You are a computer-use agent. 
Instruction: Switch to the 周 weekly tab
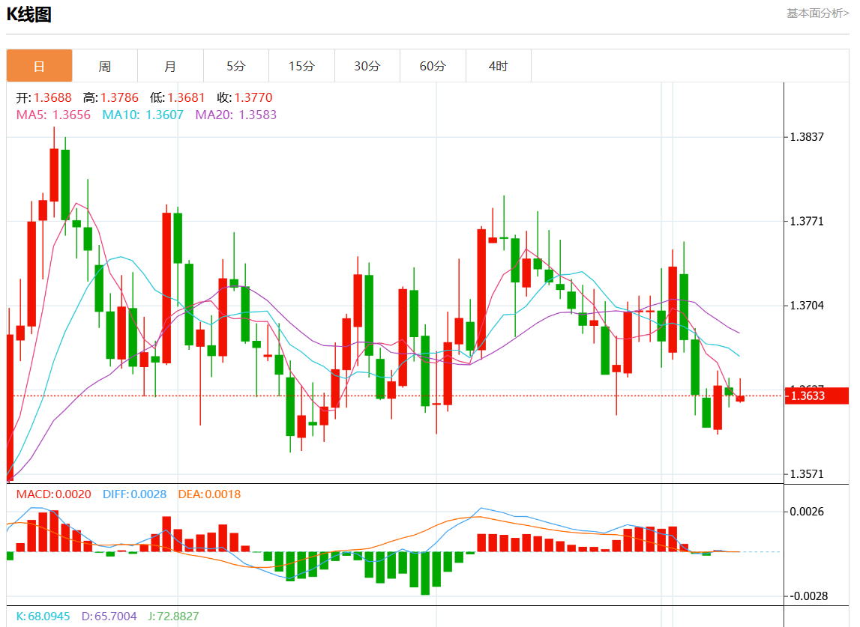click(x=105, y=66)
